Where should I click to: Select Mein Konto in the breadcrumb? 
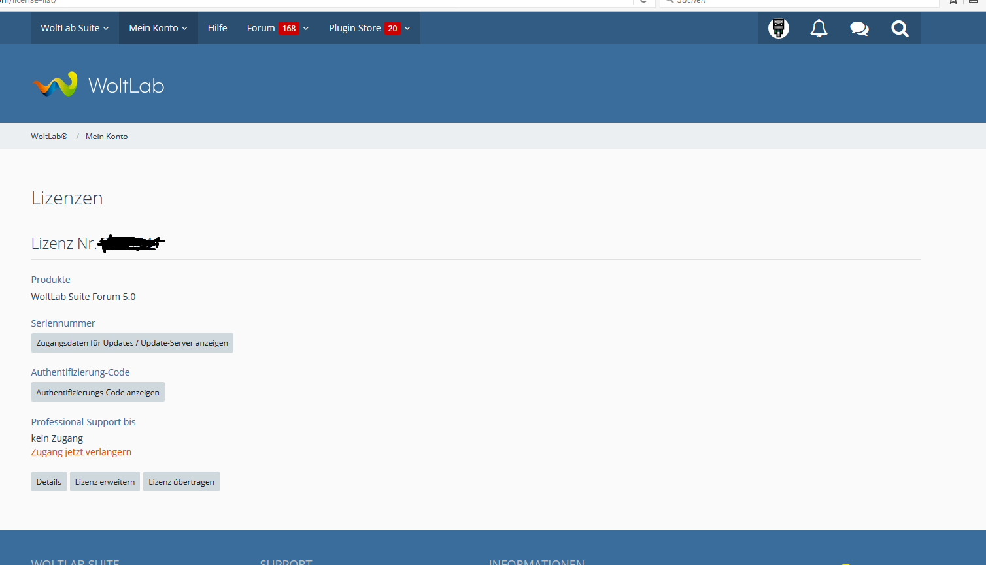pos(107,137)
